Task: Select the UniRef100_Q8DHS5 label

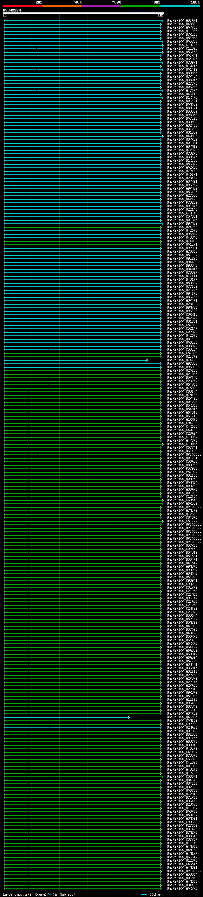Action: [x=182, y=73]
